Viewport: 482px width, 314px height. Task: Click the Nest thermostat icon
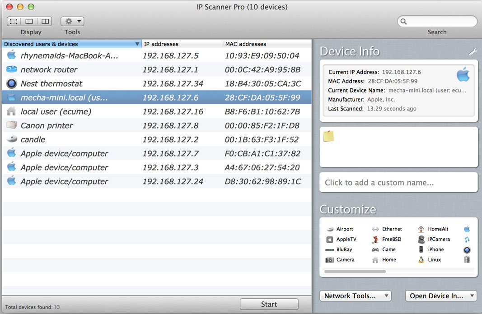pyautogui.click(x=12, y=83)
